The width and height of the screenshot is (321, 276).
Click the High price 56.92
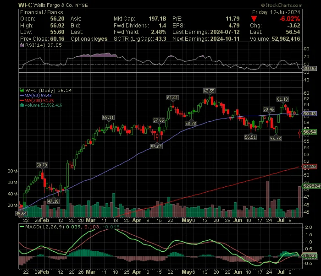click(57, 26)
